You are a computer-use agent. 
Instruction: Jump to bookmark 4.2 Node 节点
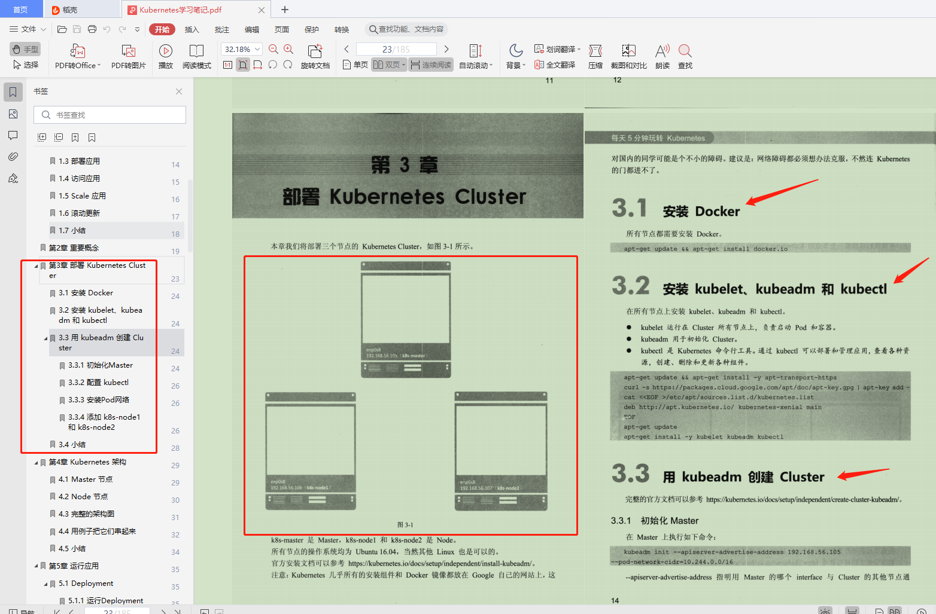[83, 497]
